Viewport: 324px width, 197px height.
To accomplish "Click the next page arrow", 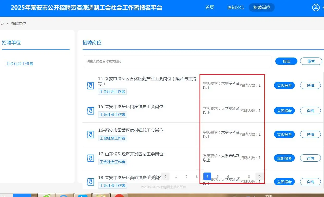I will point(259,176).
